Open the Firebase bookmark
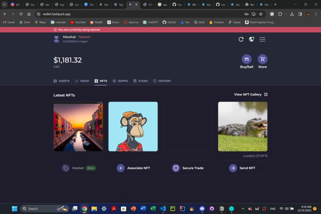321x214 pixels. (216, 22)
